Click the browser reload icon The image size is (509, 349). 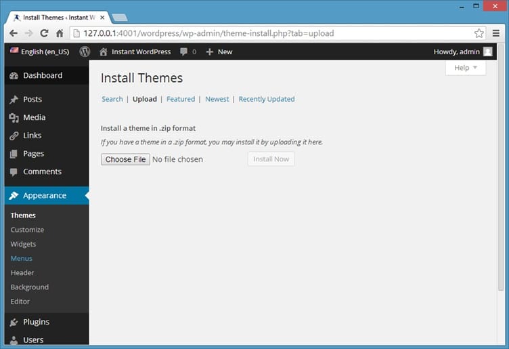click(45, 33)
